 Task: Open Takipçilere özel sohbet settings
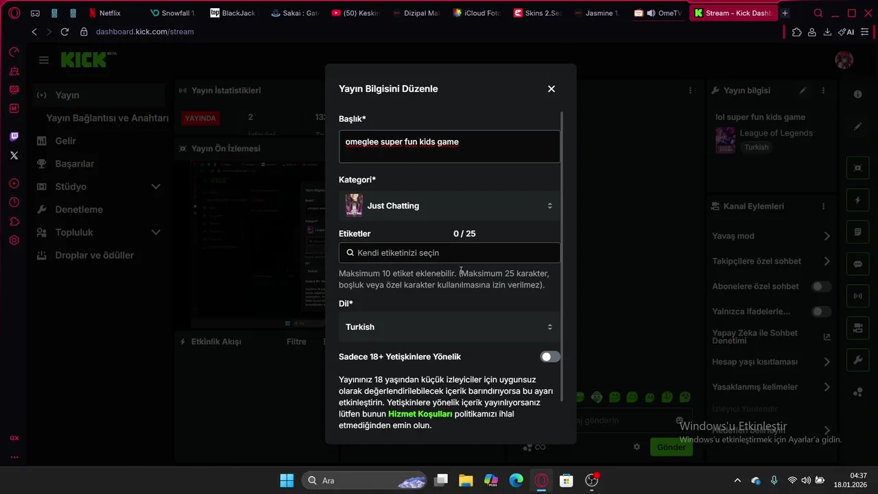click(x=771, y=261)
